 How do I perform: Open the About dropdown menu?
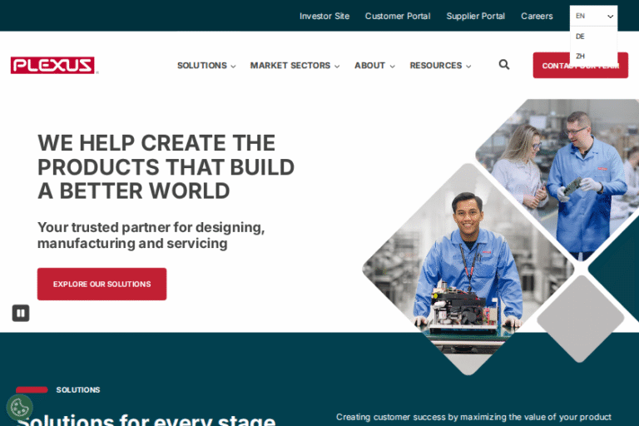pyautogui.click(x=374, y=66)
